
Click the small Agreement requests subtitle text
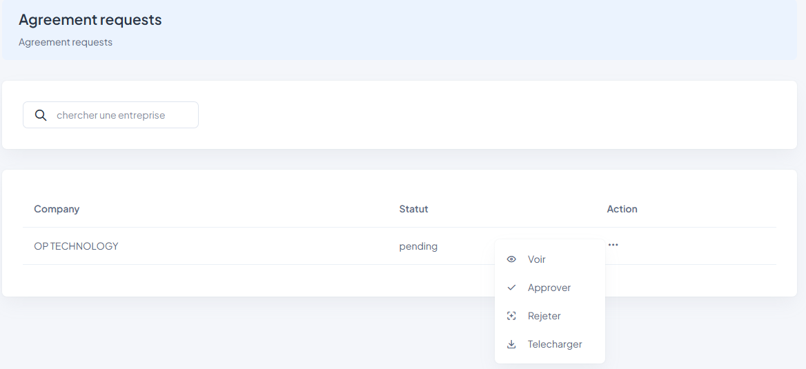[66, 42]
